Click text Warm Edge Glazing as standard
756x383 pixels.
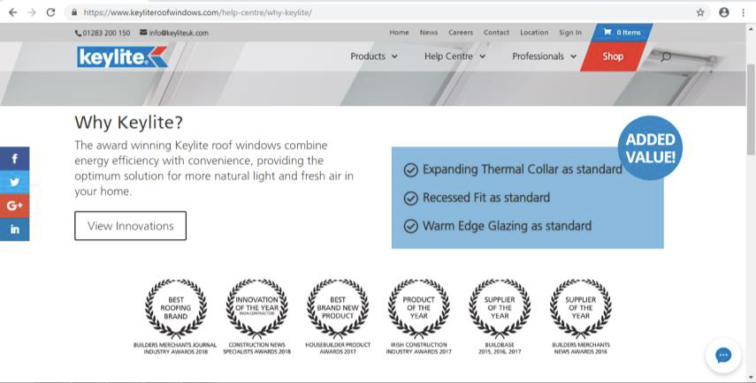point(507,226)
